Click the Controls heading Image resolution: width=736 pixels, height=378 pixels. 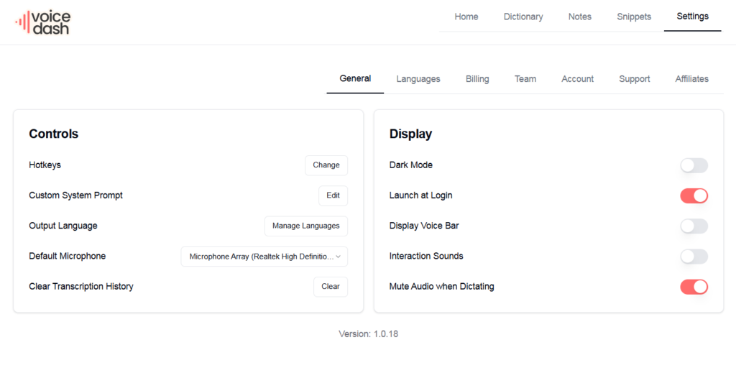(x=53, y=134)
